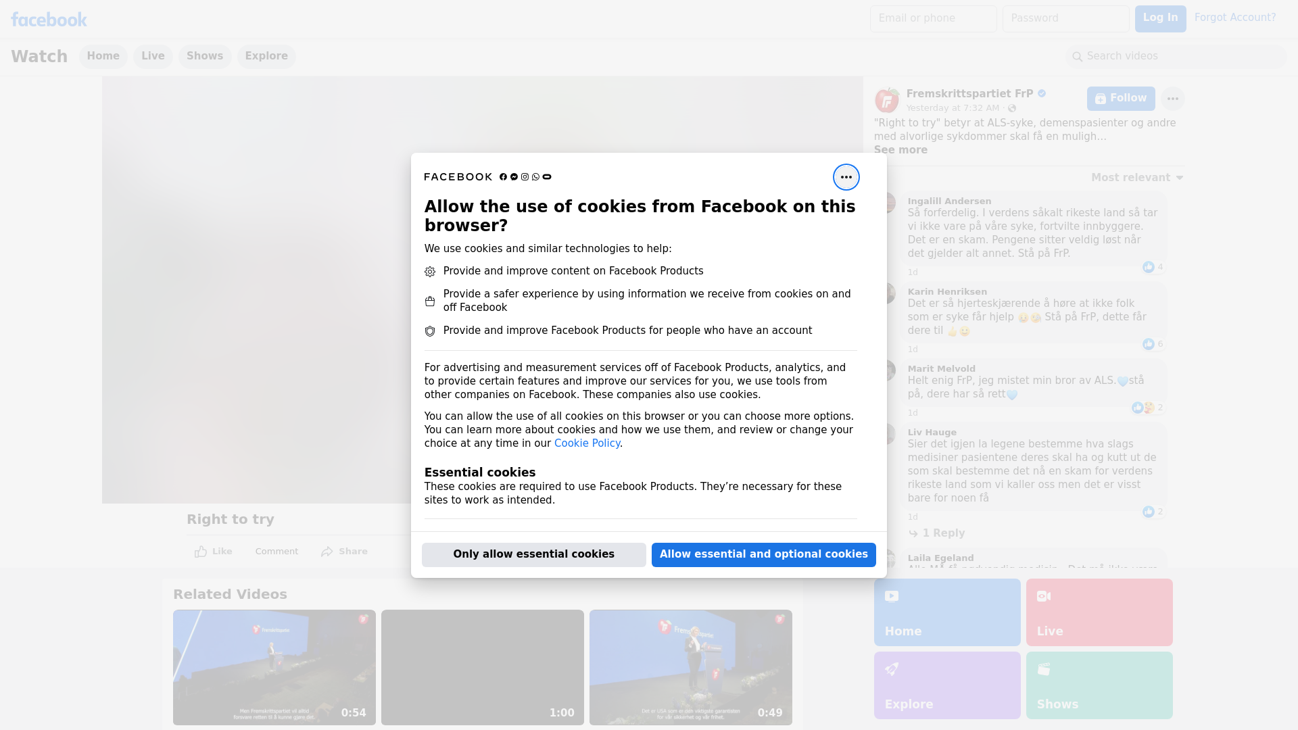Open the related video lasting 0:54

(x=274, y=668)
